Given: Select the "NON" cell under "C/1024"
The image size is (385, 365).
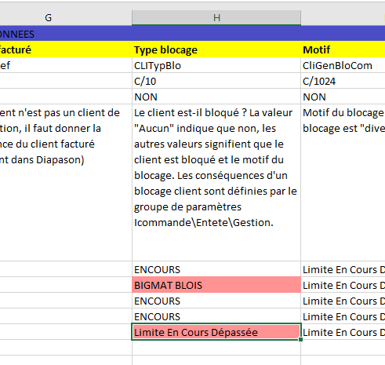Looking at the screenshot, I should [343, 97].
